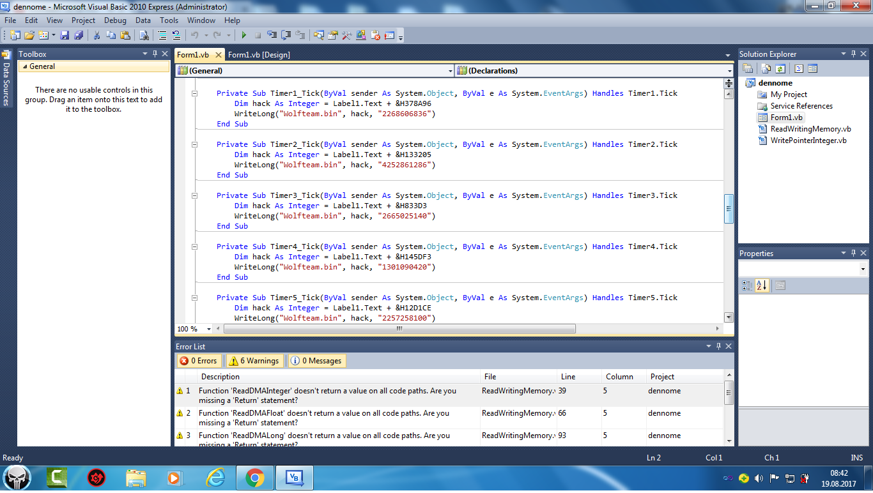Toggle the 0 Messages filter
The image size is (873, 493).
316,361
